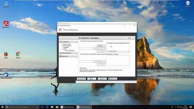Screen dimensions: 194x109
Task: Click the Abbrechen button
Action: pyautogui.click(x=102, y=79)
